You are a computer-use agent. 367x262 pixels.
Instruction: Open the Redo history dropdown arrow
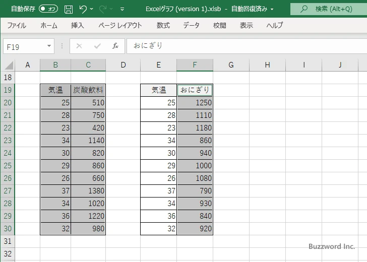[111, 9]
